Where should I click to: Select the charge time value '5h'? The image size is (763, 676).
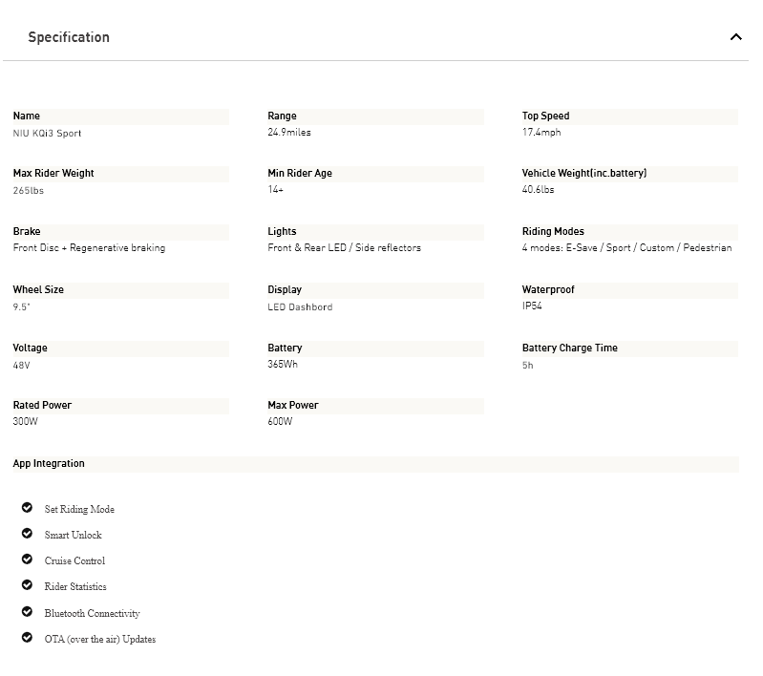click(528, 366)
